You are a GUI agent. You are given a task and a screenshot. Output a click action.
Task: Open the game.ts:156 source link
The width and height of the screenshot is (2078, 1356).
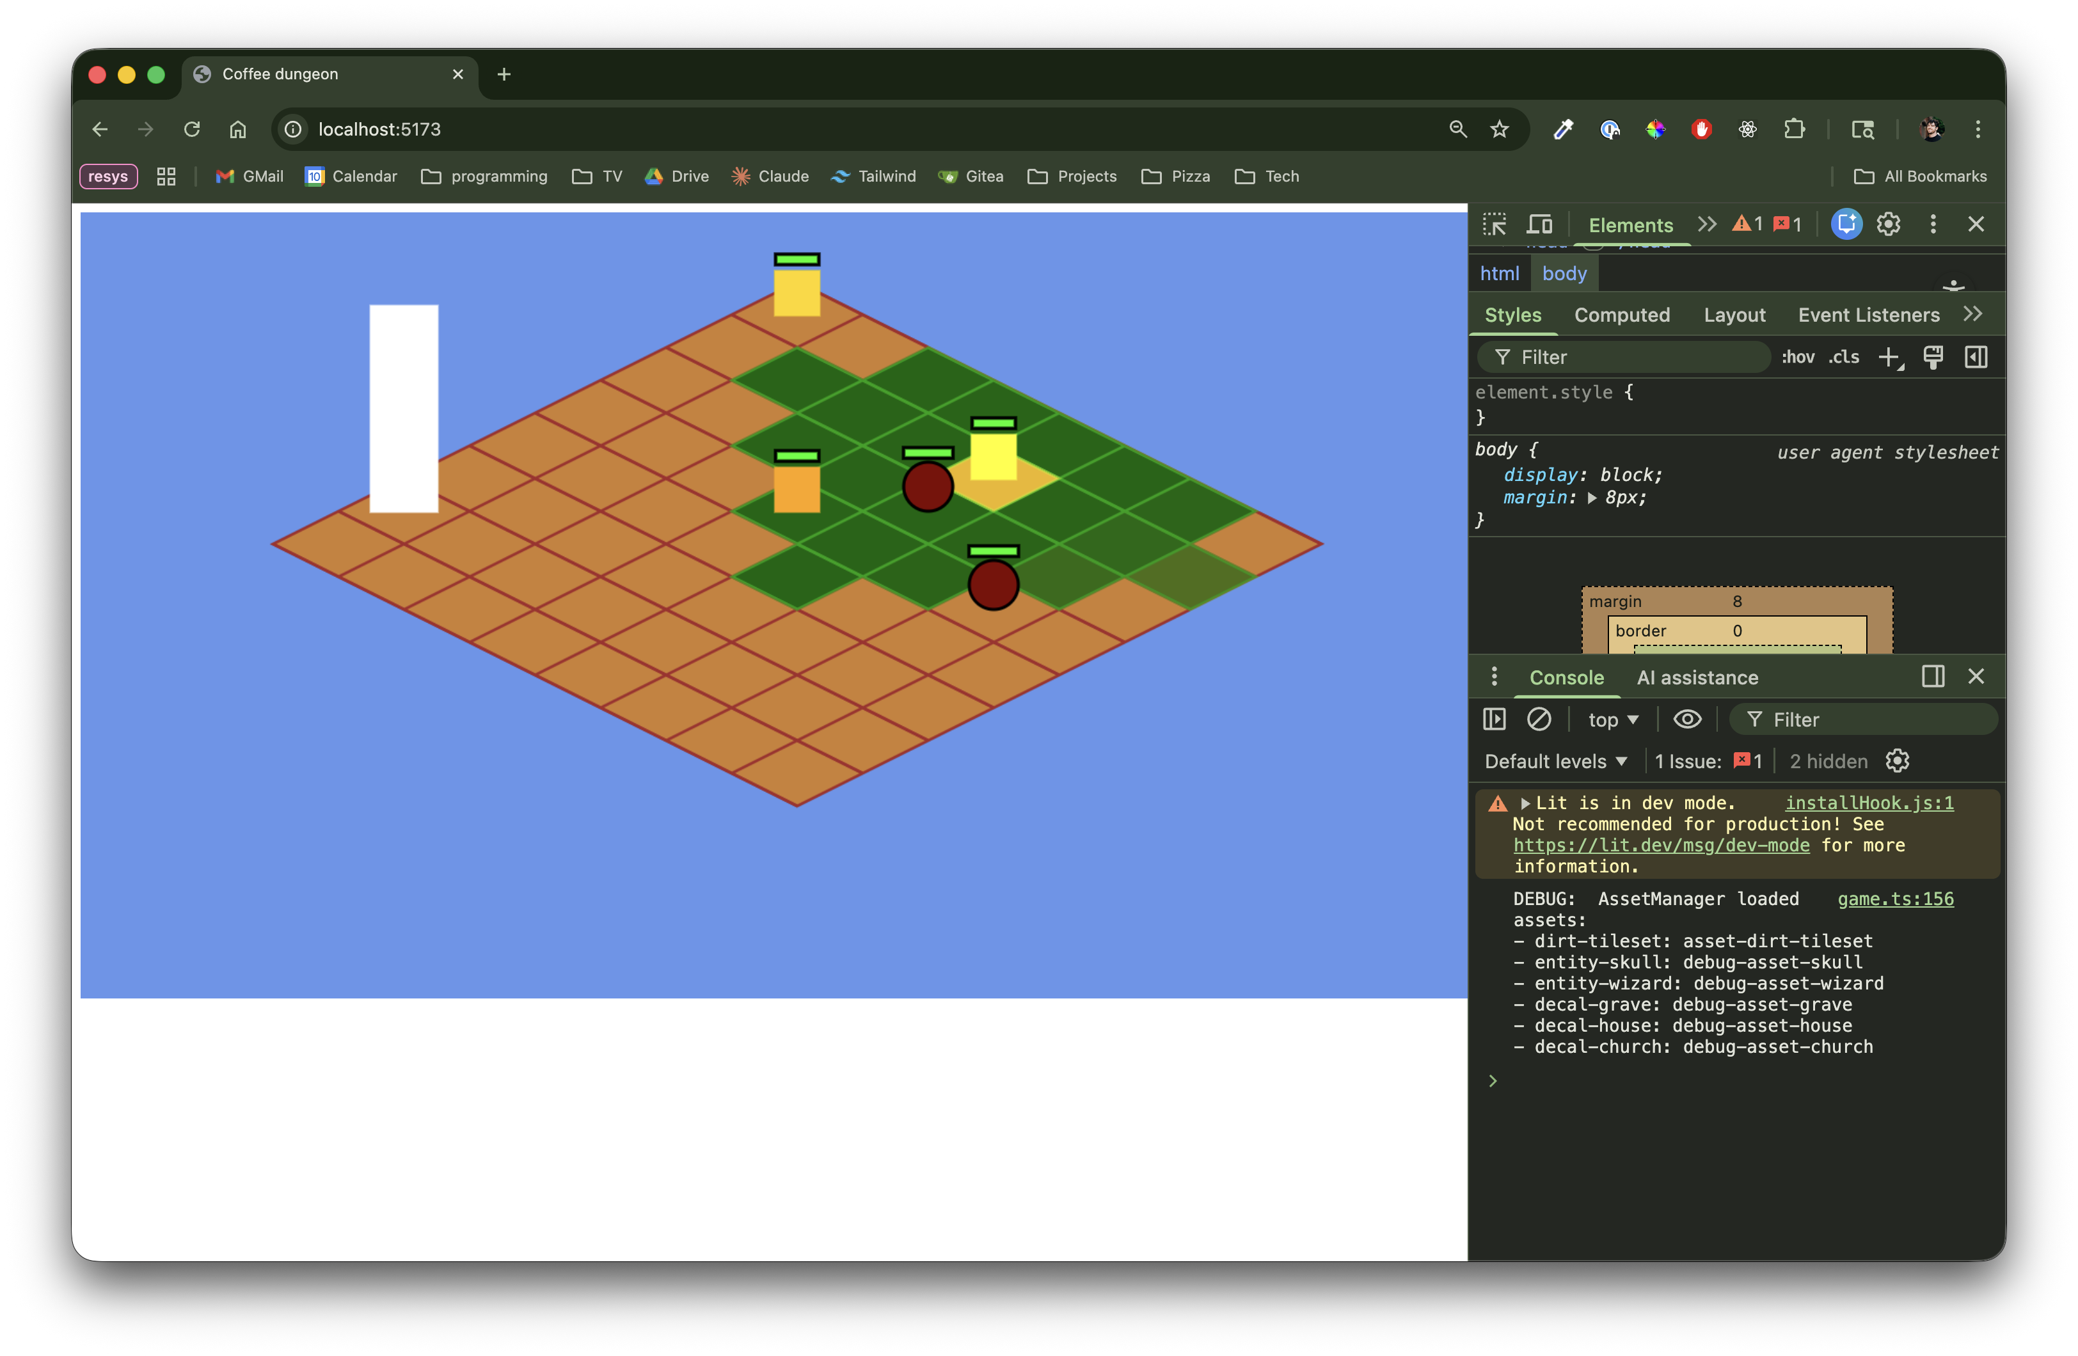coord(1894,899)
